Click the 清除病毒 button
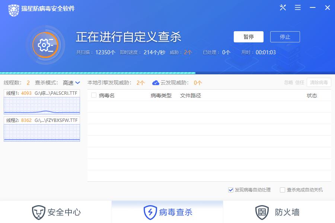 [319, 83]
